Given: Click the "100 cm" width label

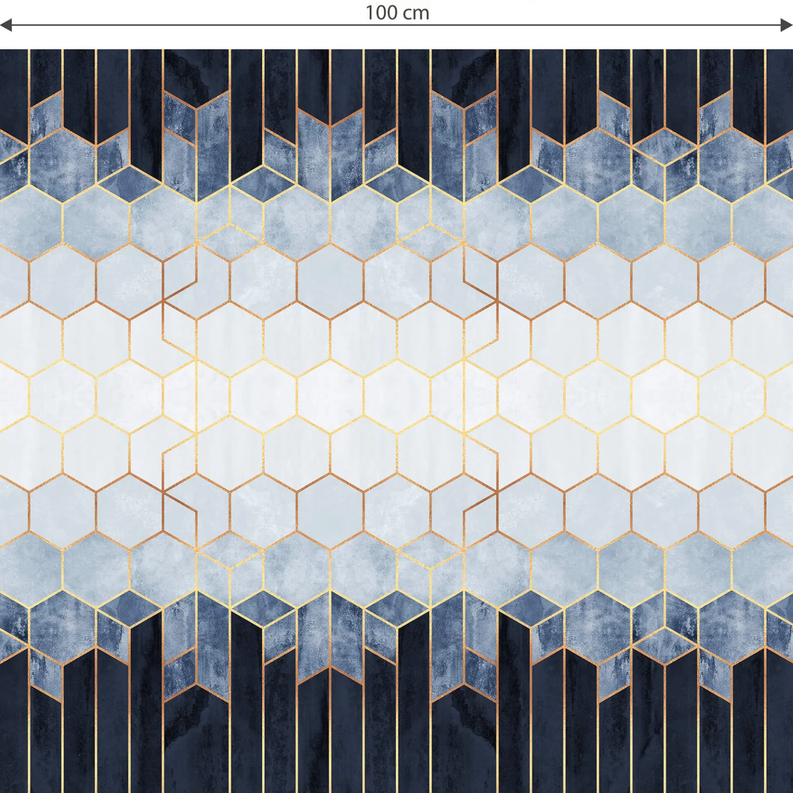Looking at the screenshot, I should (397, 13).
